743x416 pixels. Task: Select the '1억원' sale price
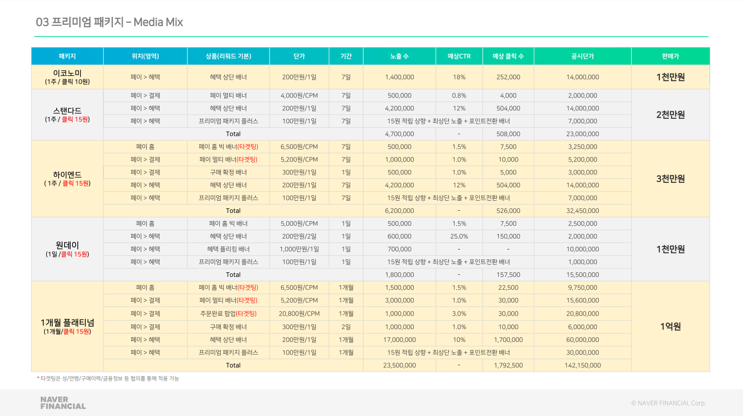670,327
